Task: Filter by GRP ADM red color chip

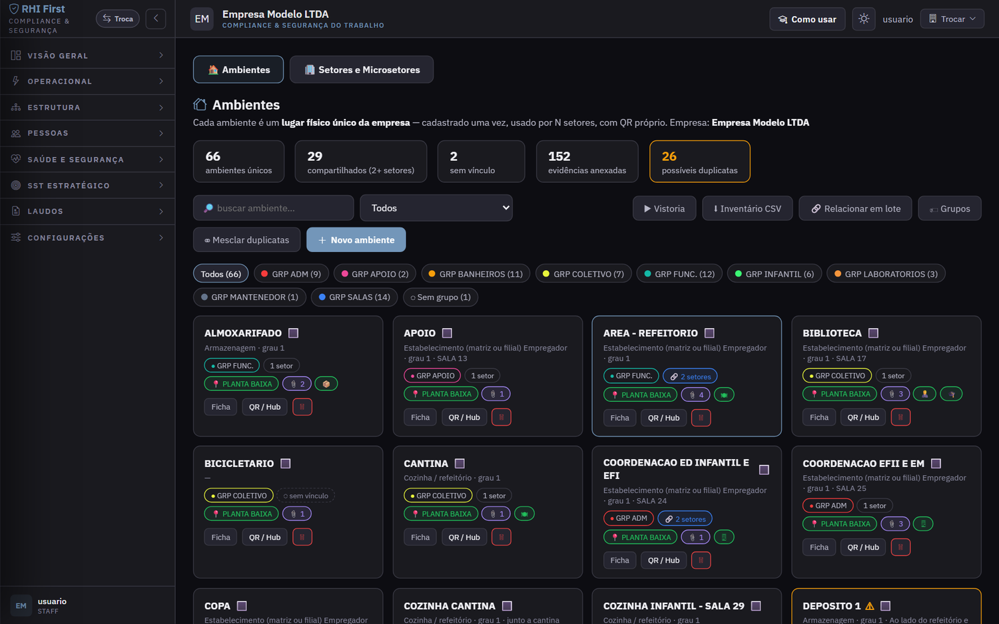Action: (x=291, y=273)
